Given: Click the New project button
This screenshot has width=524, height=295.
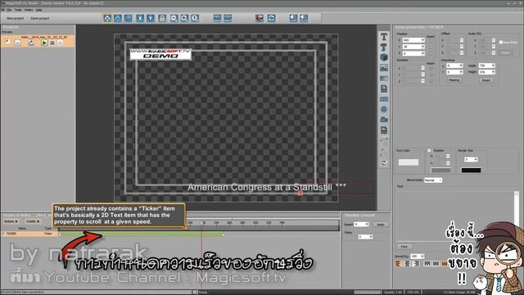Looking at the screenshot, I should point(15,18).
